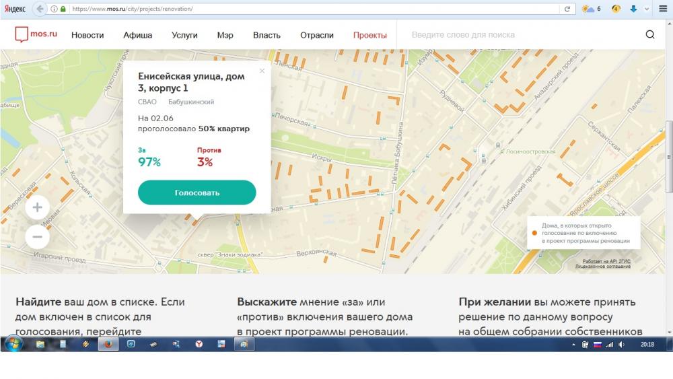Close the Енисейская улица popup
The width and height of the screenshot is (673, 379).
pyautogui.click(x=262, y=71)
